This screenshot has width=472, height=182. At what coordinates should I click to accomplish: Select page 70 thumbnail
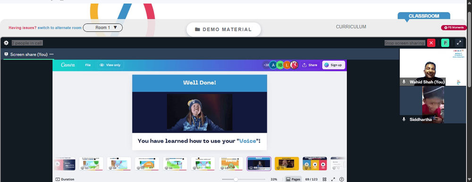coord(287,164)
